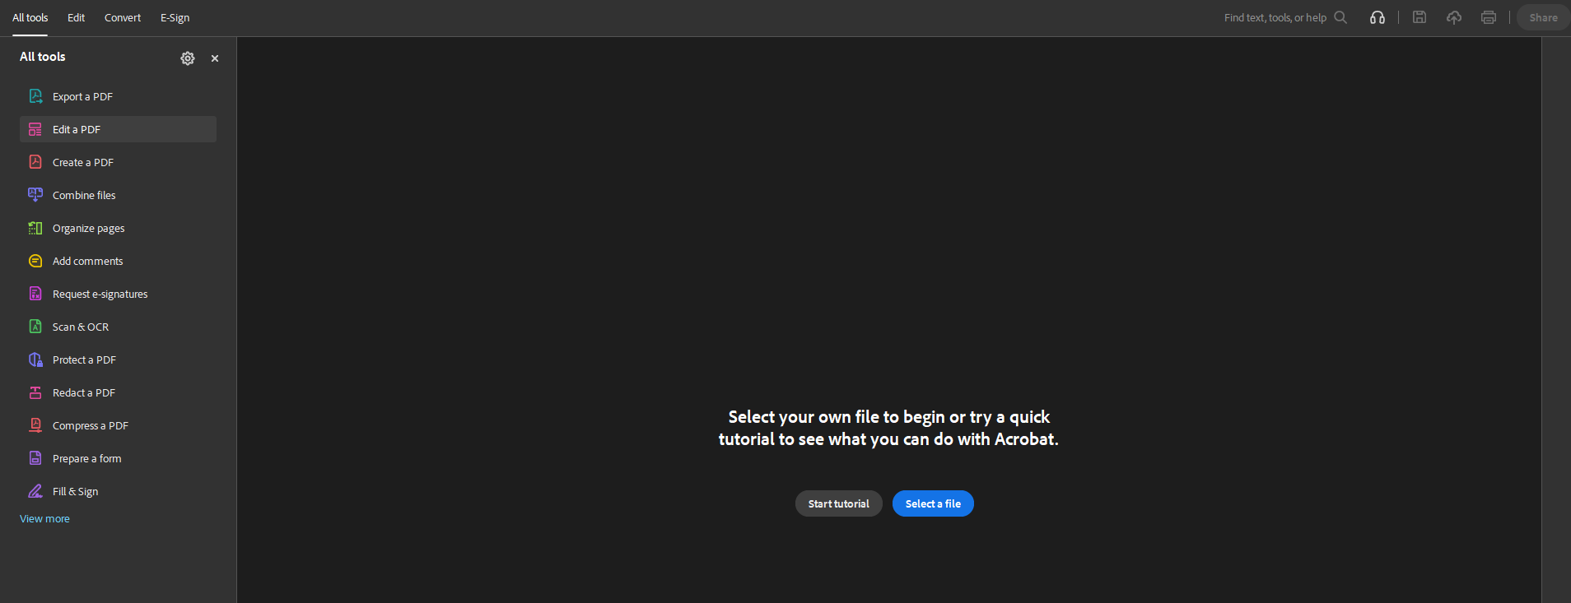
Task: Click the printer icon
Action: [x=1489, y=17]
